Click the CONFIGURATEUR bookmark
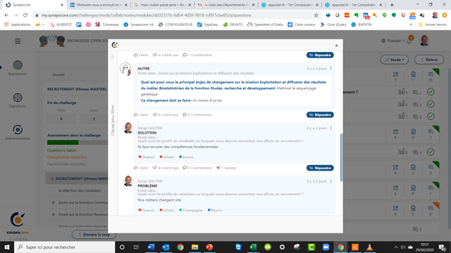This screenshot has width=451, height=253. click(x=175, y=25)
